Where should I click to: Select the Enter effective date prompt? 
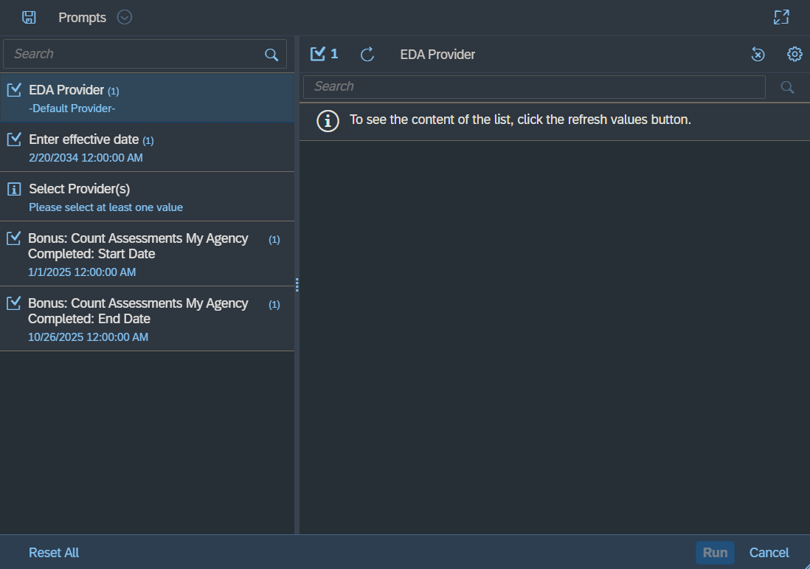coord(147,148)
